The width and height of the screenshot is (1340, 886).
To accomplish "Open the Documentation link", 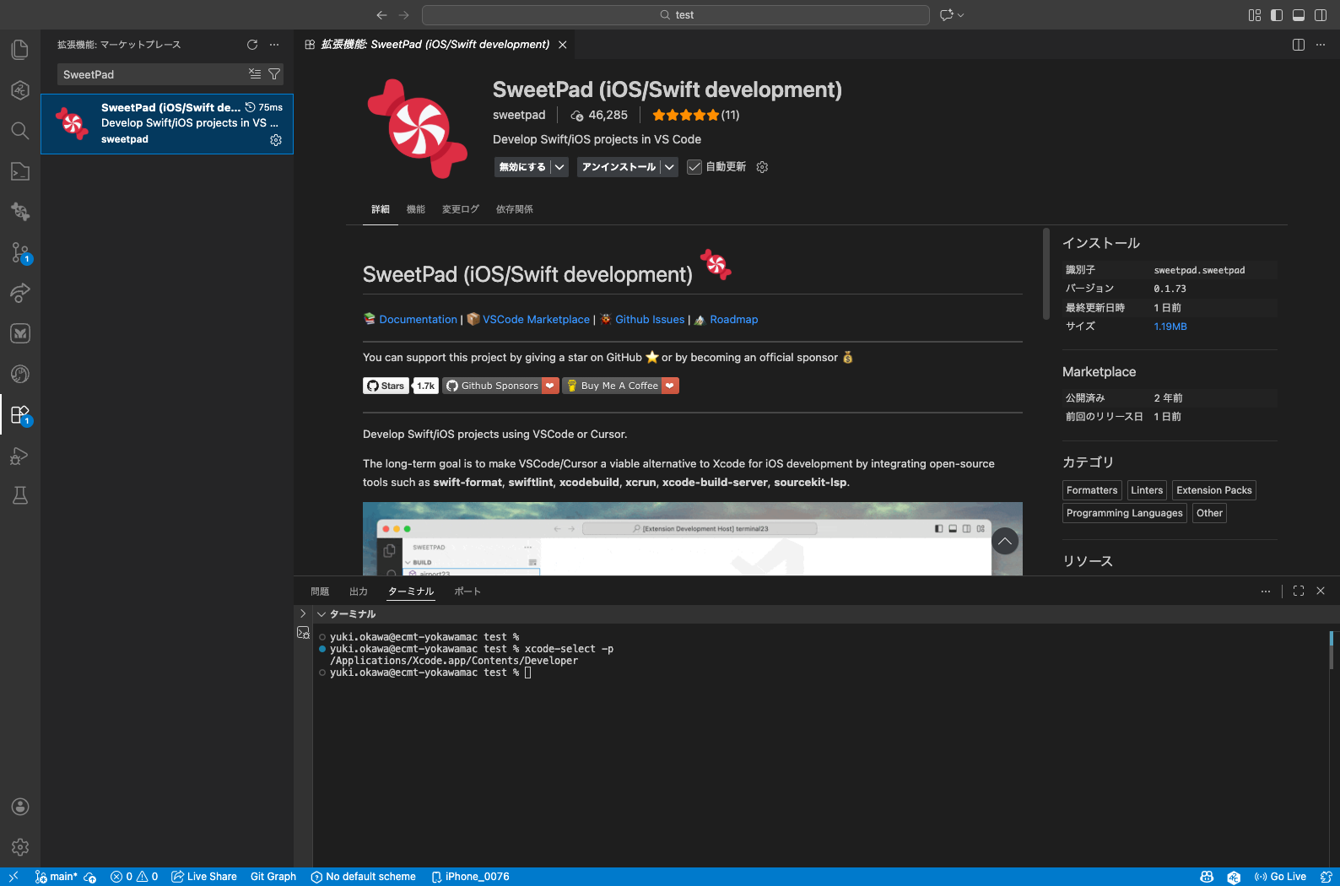I will tap(418, 320).
